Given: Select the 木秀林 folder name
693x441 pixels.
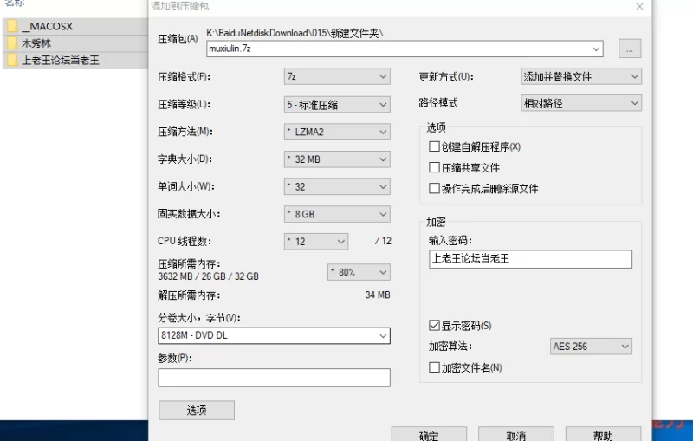Looking at the screenshot, I should 36,43.
